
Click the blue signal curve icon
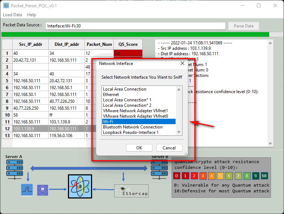click(x=27, y=190)
